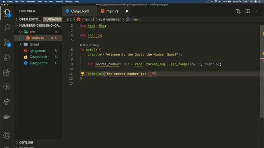Screen dimensions: 264x148
Task: Click the unsaved dot on main.rs tab
Action: click(127, 11)
